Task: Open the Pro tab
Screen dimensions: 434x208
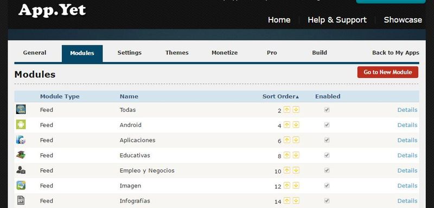Action: tap(272, 52)
